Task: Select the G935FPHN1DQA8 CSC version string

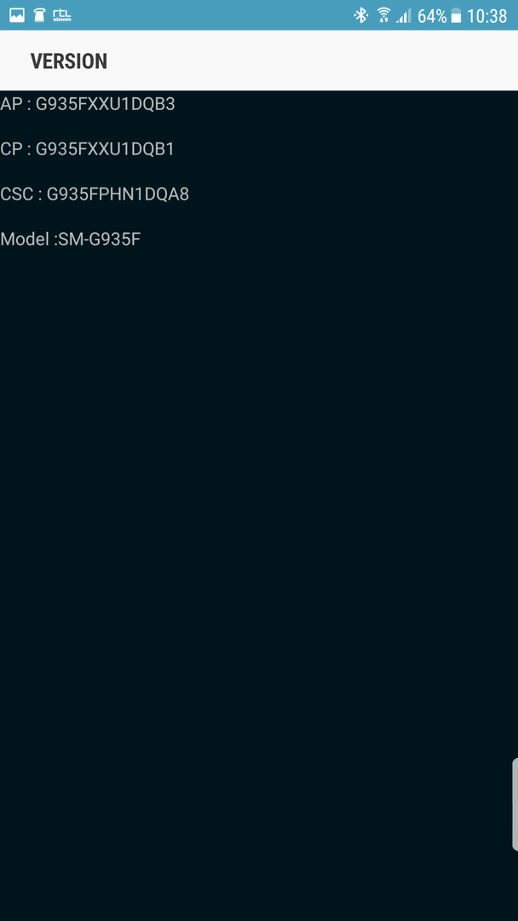Action: (118, 194)
